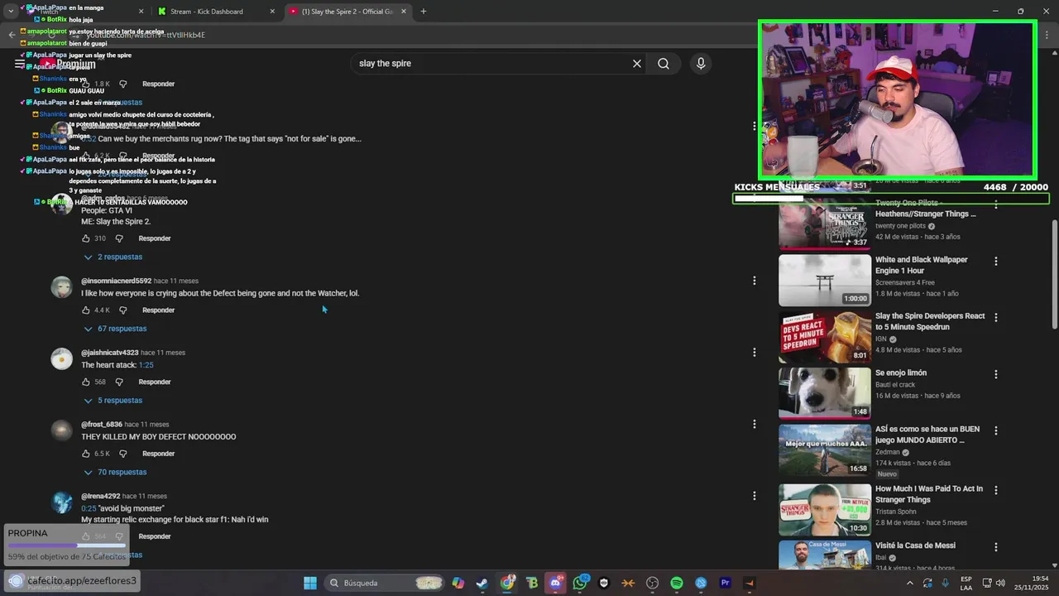
Task: Clear the search box with the X icon
Action: [637, 64]
